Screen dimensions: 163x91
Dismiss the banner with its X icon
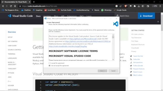[x=158, y=22]
